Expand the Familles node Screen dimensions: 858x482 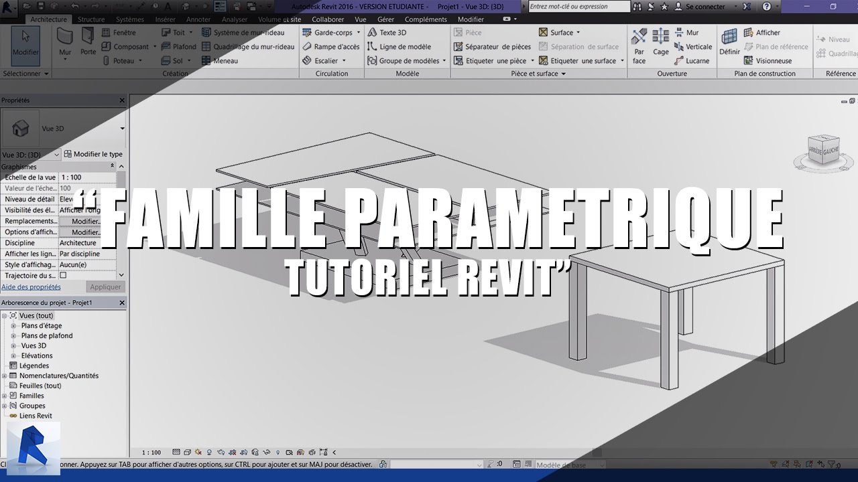[x=5, y=396]
